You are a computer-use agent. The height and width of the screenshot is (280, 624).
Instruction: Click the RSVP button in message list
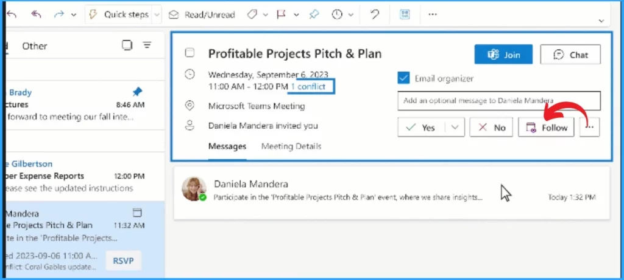pyautogui.click(x=123, y=261)
